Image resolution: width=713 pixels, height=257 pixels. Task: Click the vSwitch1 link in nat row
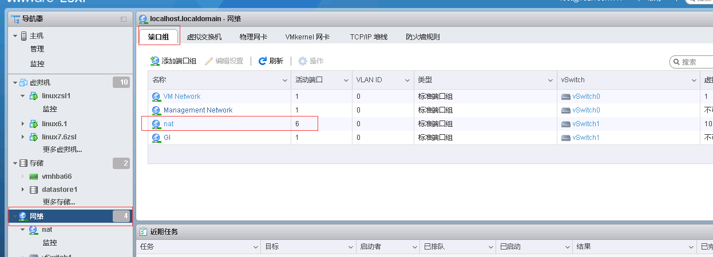[x=586, y=124]
